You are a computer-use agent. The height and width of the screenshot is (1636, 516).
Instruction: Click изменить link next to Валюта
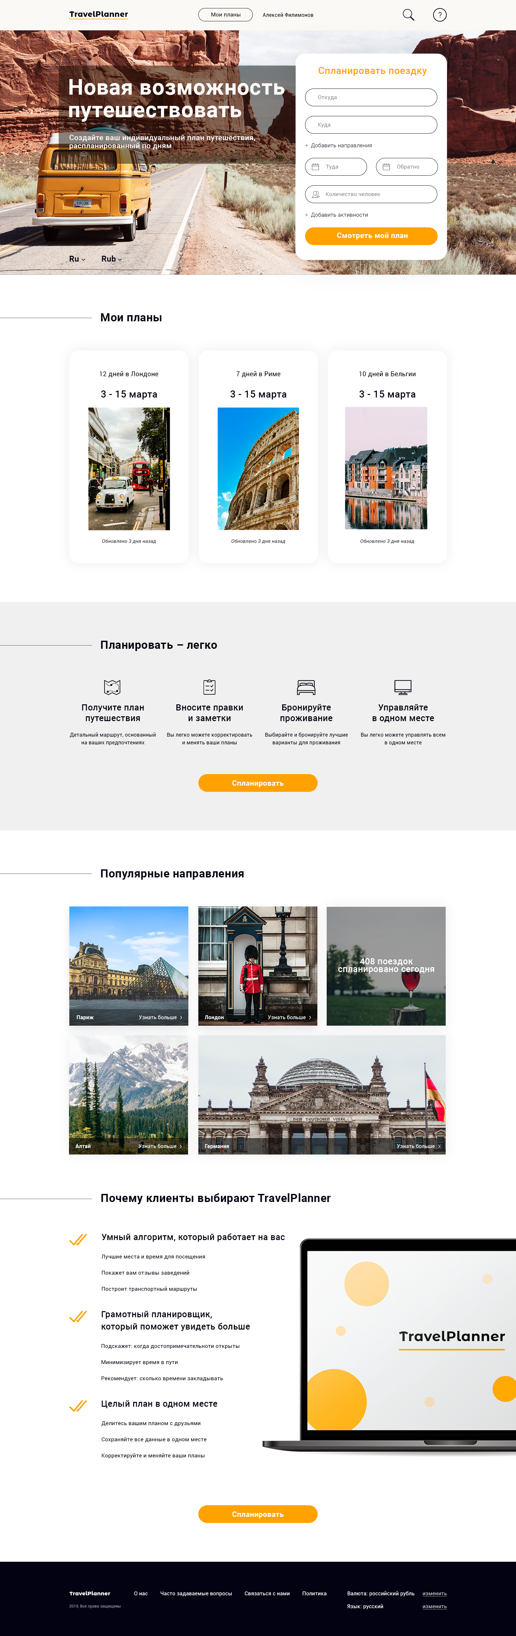(435, 1593)
